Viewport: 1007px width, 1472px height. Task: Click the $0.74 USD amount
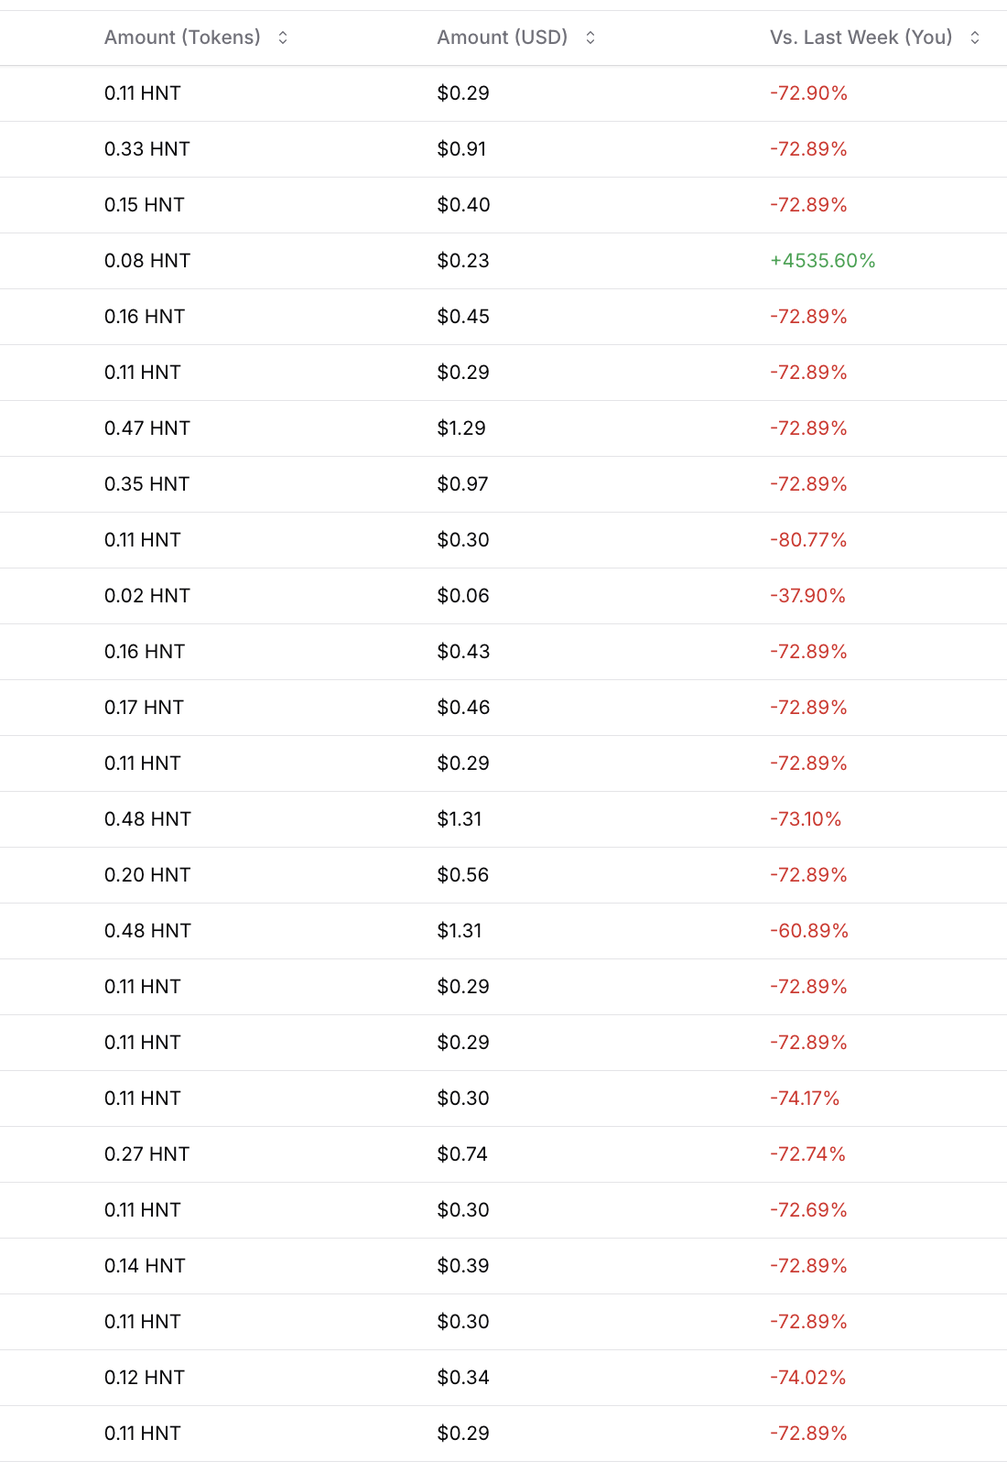pyautogui.click(x=462, y=1154)
